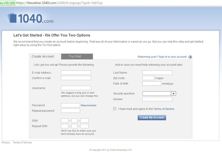Focus the Confirm e-mail field
This screenshot has height=152, width=222.
pos(76,78)
